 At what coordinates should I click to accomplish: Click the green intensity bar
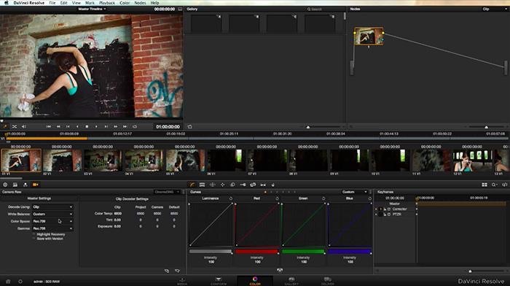tap(303, 251)
